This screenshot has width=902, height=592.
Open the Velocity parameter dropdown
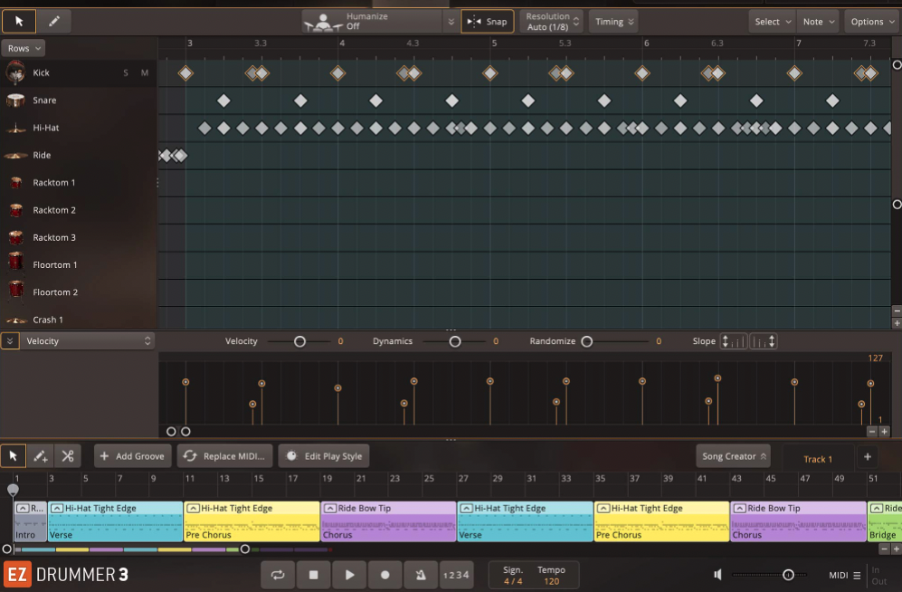[88, 341]
